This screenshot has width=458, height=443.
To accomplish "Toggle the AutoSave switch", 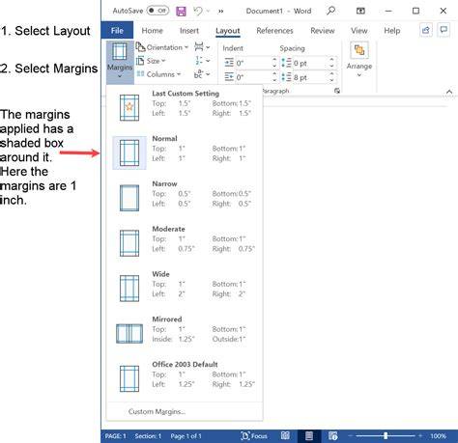I will click(157, 11).
